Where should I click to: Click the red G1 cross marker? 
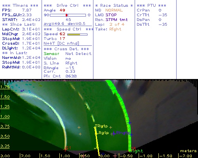coord(65,150)
